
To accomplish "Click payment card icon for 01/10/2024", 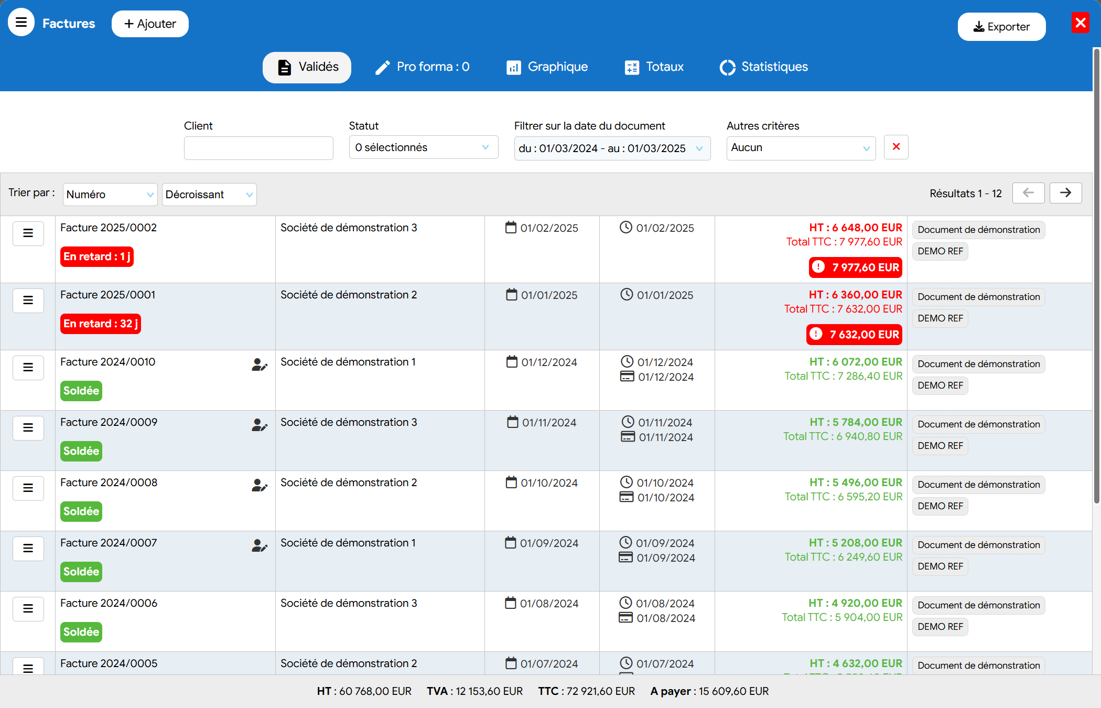I will click(627, 497).
